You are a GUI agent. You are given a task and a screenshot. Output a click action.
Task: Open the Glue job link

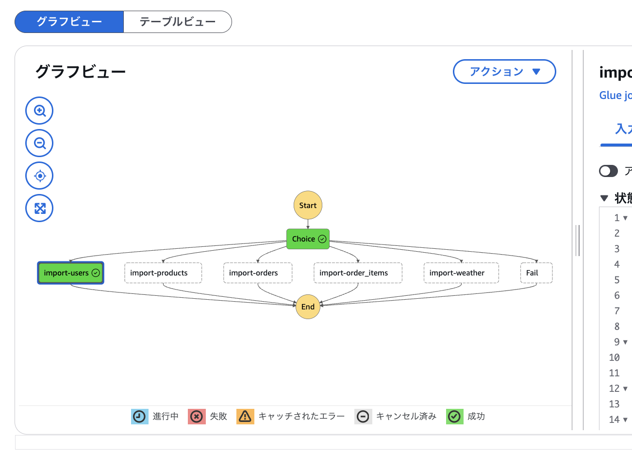(x=615, y=95)
